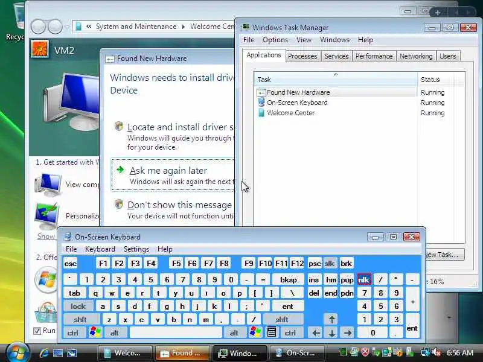
Task: Click Show Desktop quick launch icon
Action: tap(58, 353)
